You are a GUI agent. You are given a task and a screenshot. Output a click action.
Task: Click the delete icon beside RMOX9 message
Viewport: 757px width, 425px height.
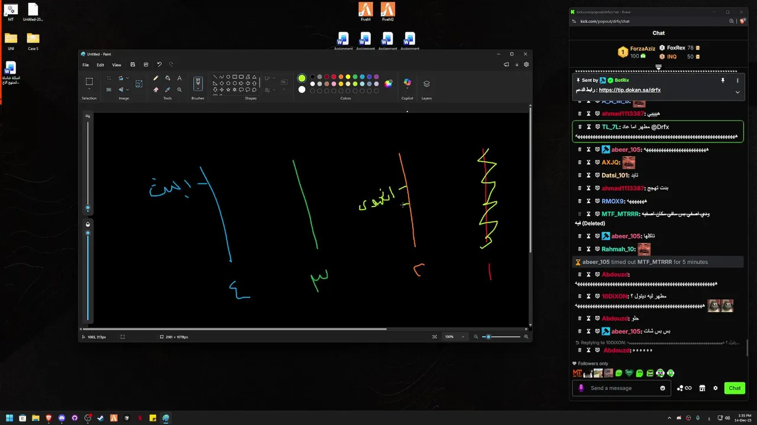tap(580, 201)
